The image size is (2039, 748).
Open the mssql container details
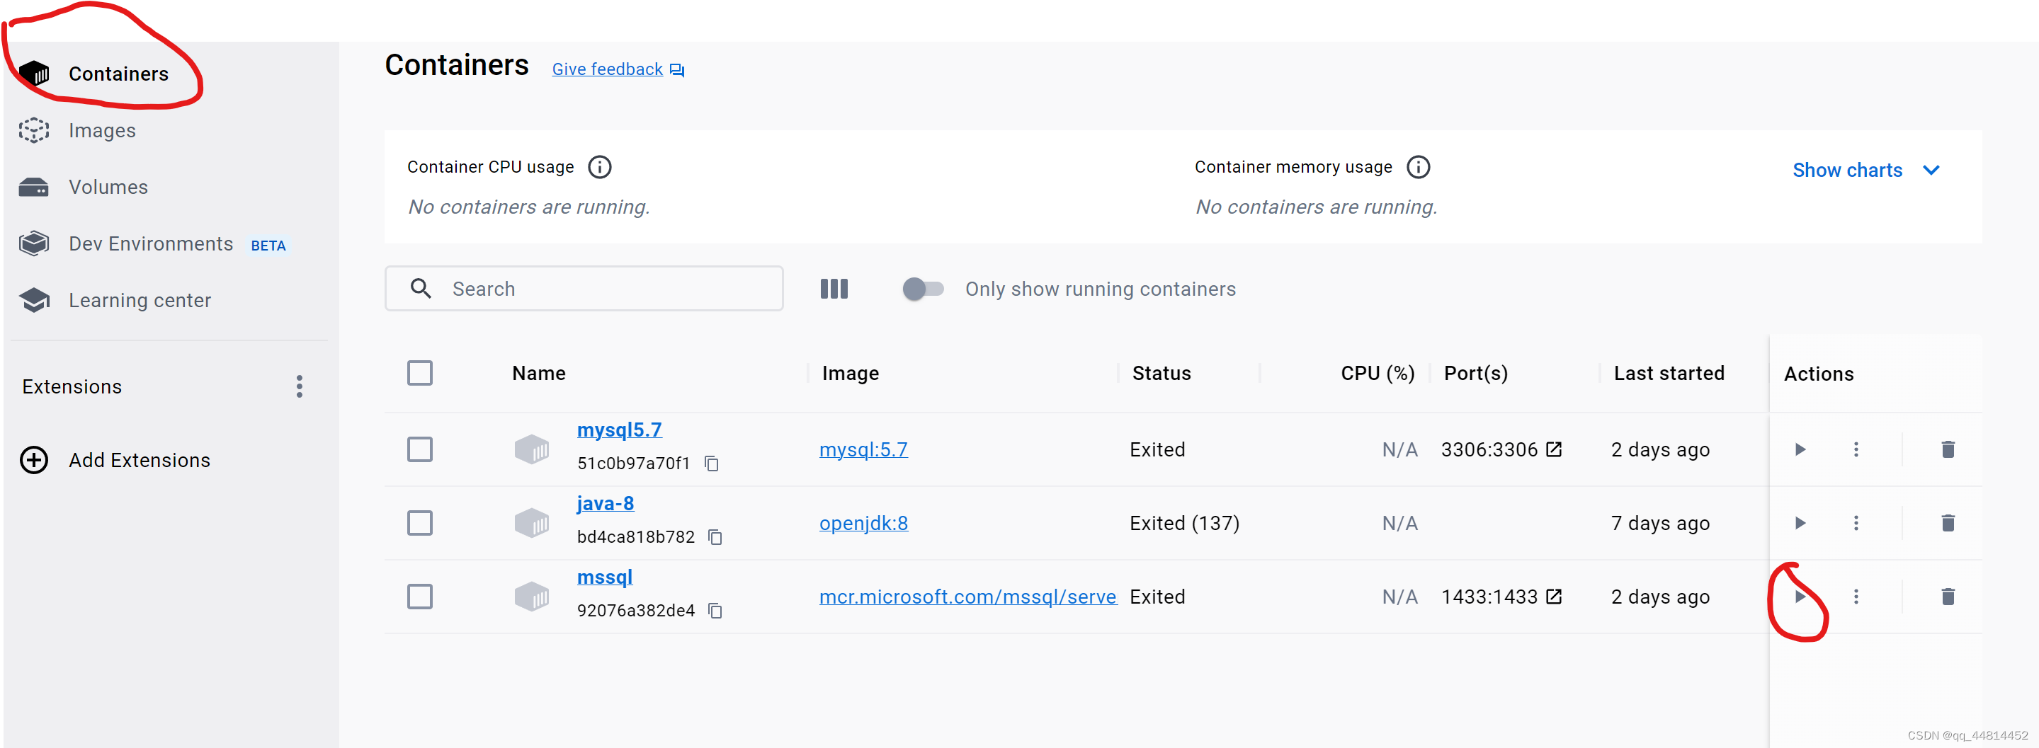point(605,577)
